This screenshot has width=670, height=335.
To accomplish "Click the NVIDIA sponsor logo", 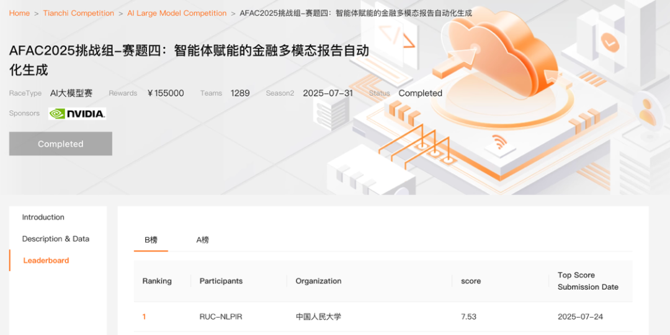I will (x=77, y=113).
